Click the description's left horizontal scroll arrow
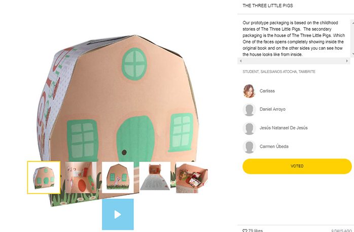Screen dimensions: 354x232 tap(241, 61)
